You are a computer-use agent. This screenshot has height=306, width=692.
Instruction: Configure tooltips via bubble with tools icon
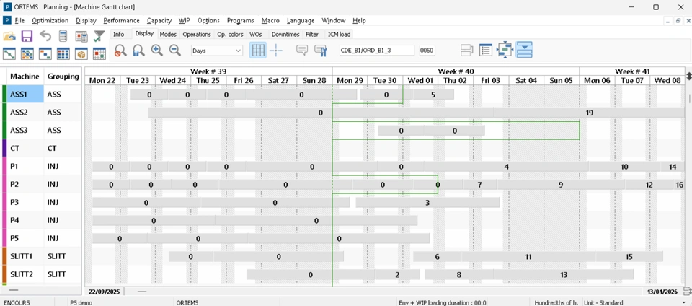pyautogui.click(x=320, y=51)
